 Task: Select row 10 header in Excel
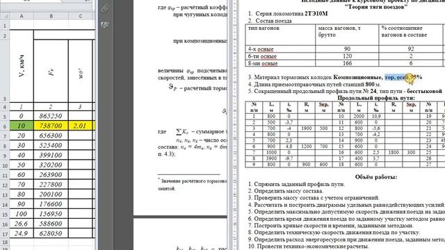coord(5,165)
